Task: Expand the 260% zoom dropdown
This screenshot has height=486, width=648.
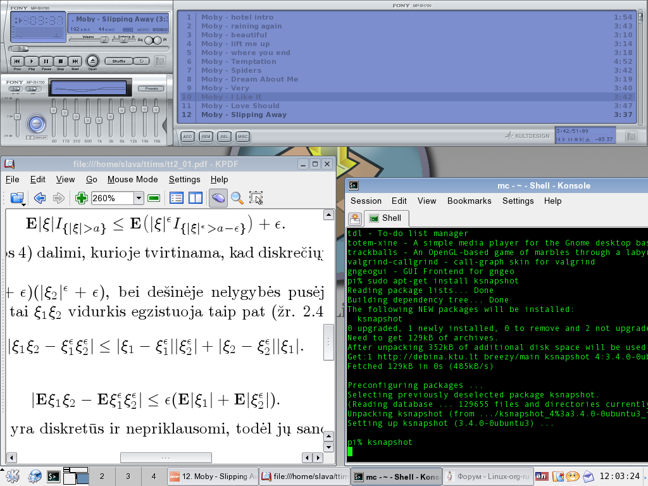Action: tap(139, 198)
